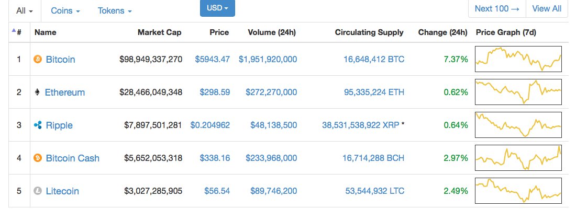The image size is (576, 209).
Task: Sort table by Market Cap header
Action: point(159,32)
